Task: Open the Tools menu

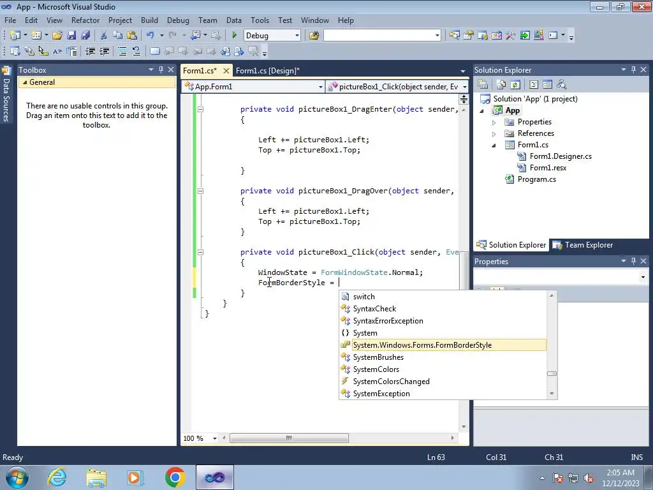Action: 260,20
